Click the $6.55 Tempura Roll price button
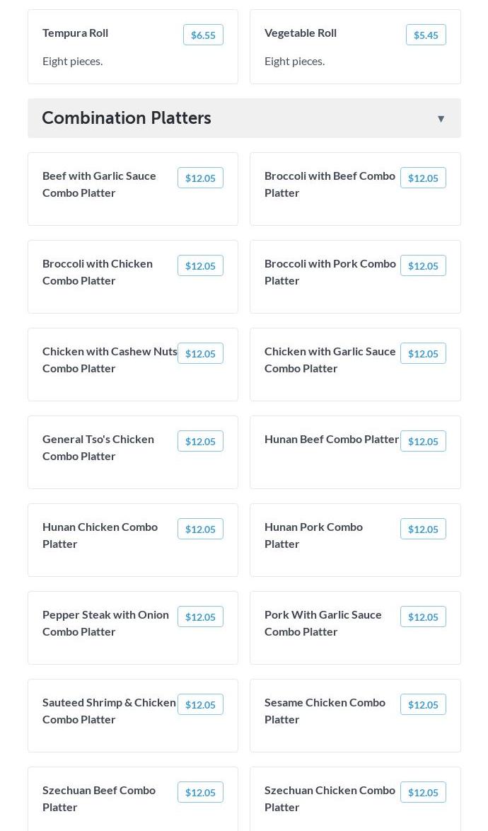 (x=203, y=35)
